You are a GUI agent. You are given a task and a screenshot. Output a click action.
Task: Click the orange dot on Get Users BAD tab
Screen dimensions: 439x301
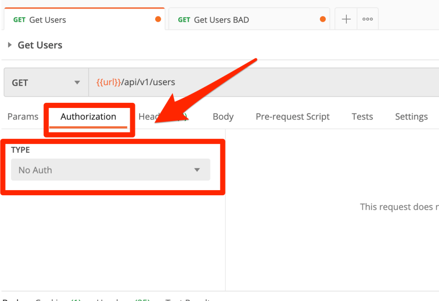pyautogui.click(x=322, y=19)
